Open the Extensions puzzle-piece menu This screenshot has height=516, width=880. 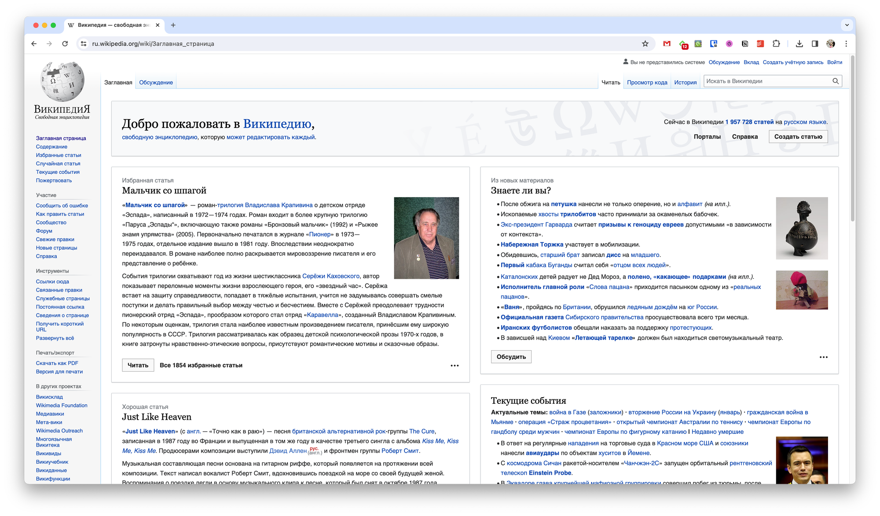pos(776,44)
